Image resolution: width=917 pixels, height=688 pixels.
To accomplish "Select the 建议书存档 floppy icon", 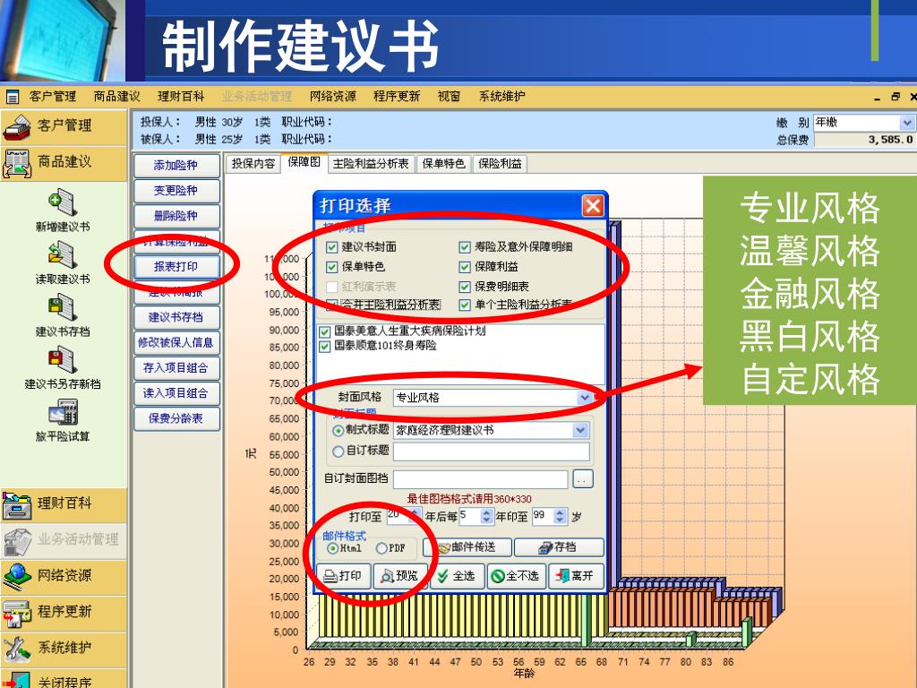I will [x=63, y=308].
